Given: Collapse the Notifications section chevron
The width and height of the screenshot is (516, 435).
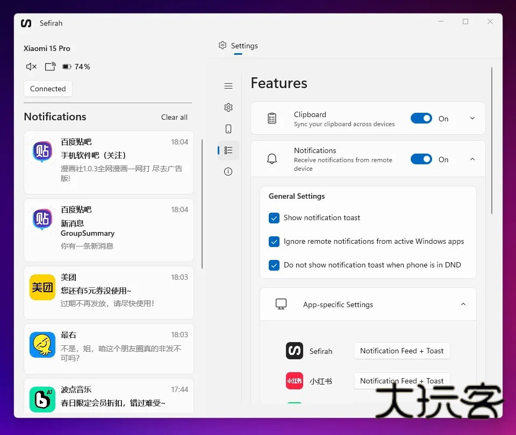Looking at the screenshot, I should (x=472, y=160).
